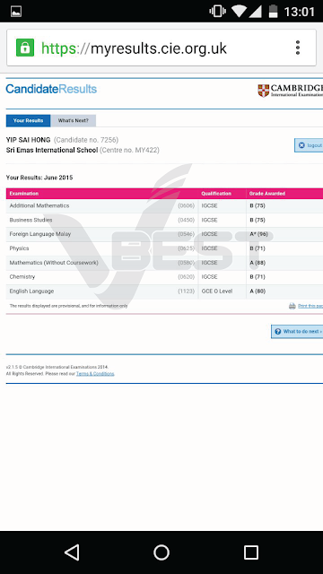The width and height of the screenshot is (323, 574).
Task: Open the Print this page link
Action: (x=310, y=306)
